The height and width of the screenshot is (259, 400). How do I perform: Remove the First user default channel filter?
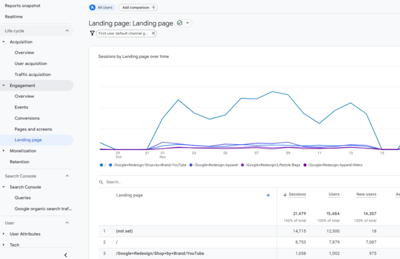tap(153, 33)
